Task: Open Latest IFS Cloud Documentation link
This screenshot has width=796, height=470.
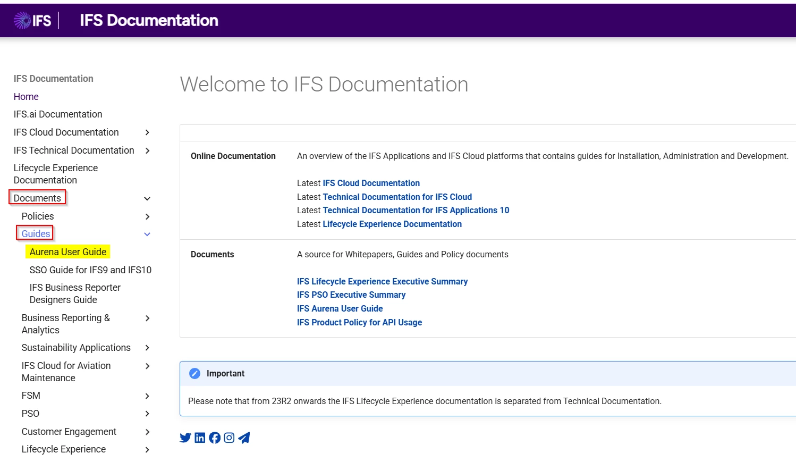Action: click(x=371, y=183)
